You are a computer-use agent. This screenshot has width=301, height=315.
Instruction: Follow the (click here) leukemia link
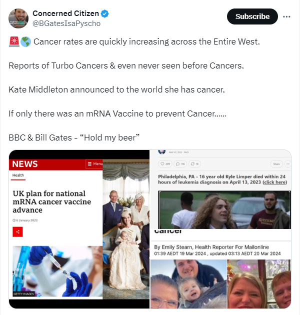[x=274, y=182]
